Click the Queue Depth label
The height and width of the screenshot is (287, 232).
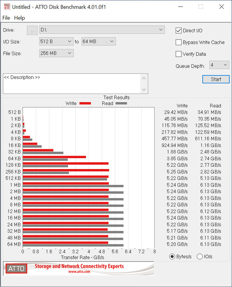click(x=190, y=66)
